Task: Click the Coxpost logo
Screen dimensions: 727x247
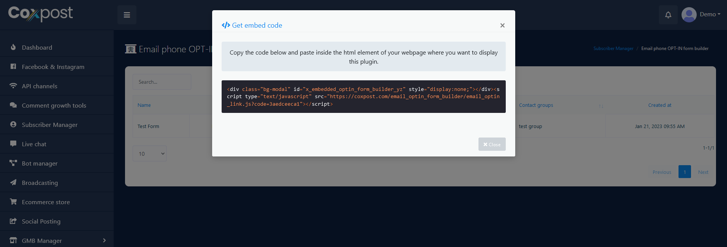Action: pyautogui.click(x=41, y=14)
